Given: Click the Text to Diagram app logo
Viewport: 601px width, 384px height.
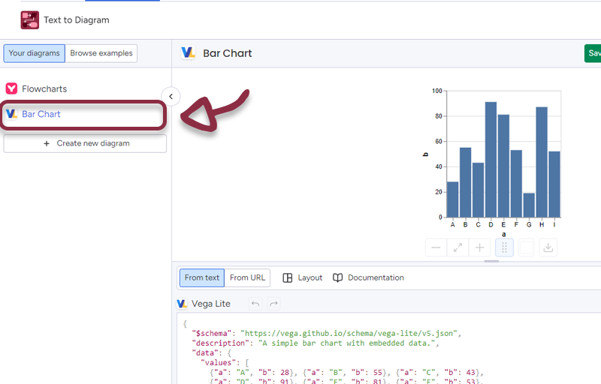Looking at the screenshot, I should (x=30, y=20).
